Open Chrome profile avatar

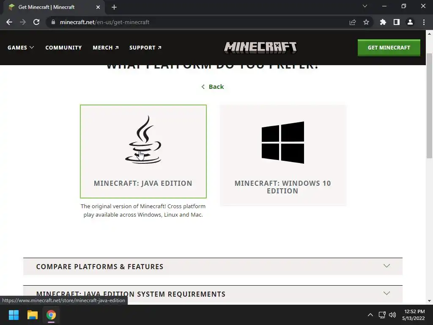coord(410,22)
